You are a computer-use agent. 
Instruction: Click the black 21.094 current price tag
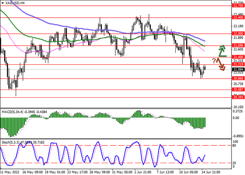point(238,69)
